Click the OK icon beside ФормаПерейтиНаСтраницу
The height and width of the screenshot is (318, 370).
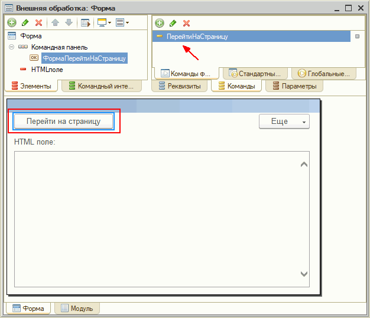coord(34,57)
